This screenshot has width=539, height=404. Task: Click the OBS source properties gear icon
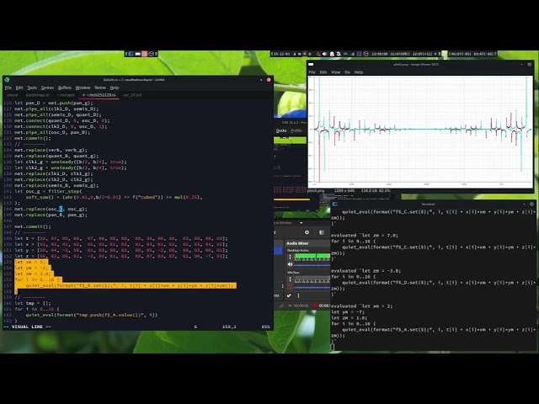(307, 232)
